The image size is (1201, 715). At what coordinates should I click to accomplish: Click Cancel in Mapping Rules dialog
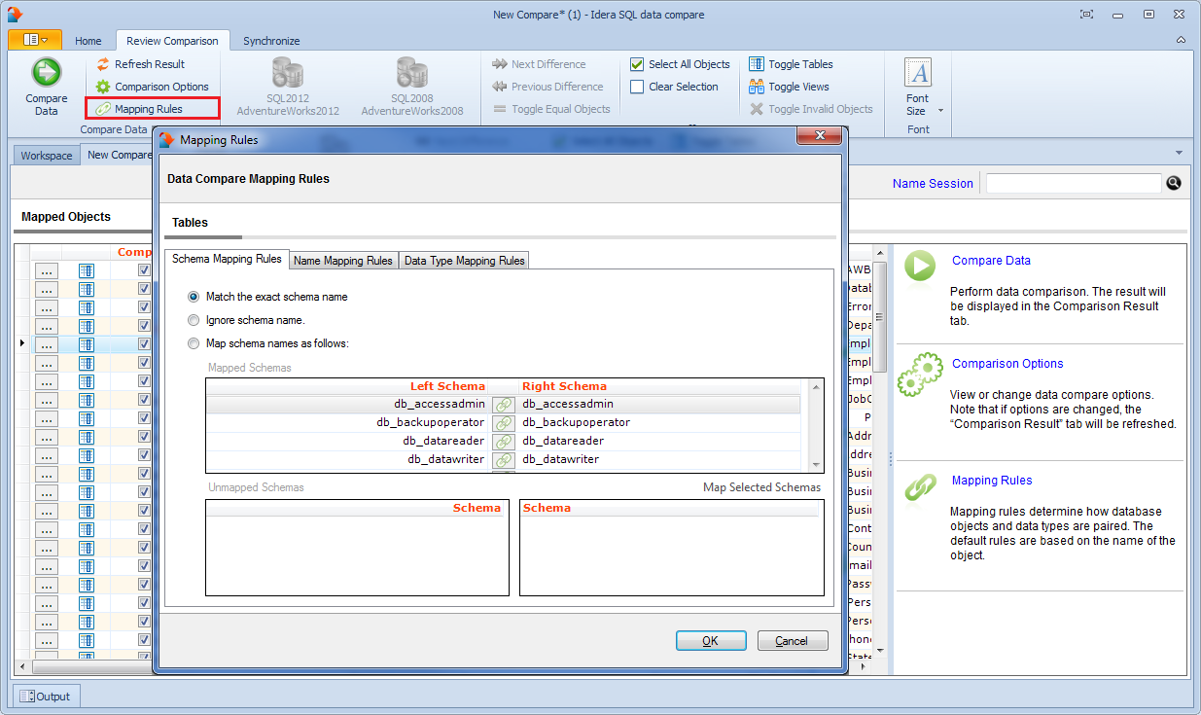tap(792, 640)
